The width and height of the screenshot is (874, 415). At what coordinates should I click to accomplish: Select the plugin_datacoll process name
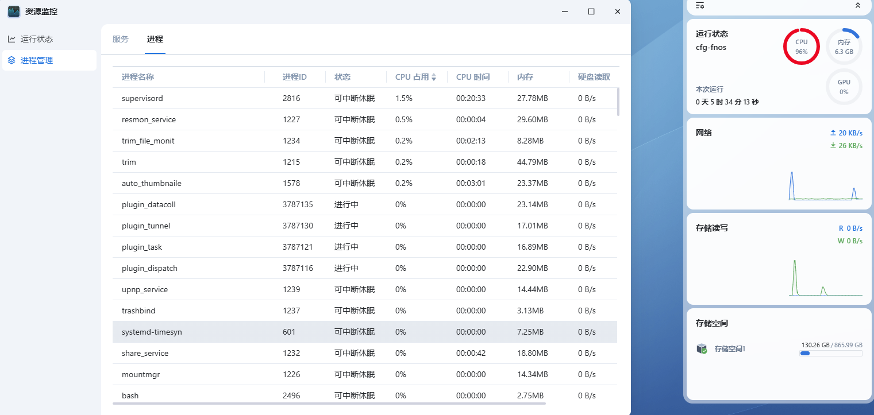coord(149,204)
